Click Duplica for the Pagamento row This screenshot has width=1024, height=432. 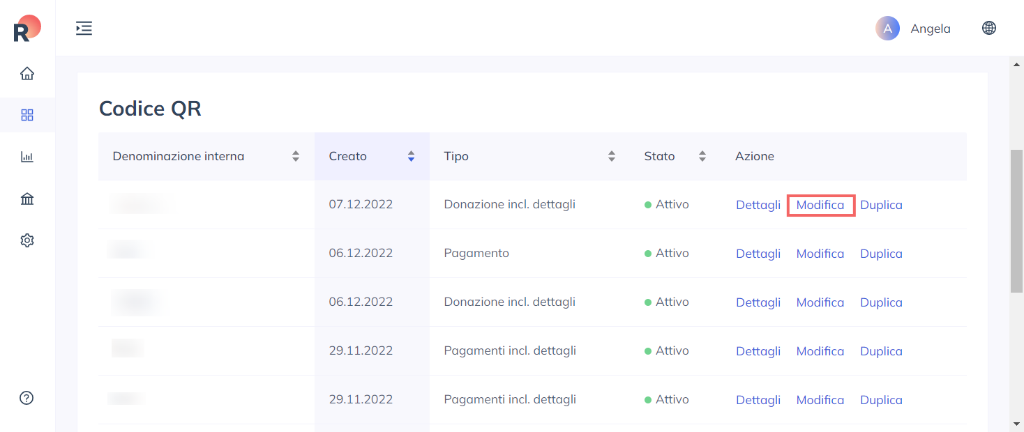881,254
